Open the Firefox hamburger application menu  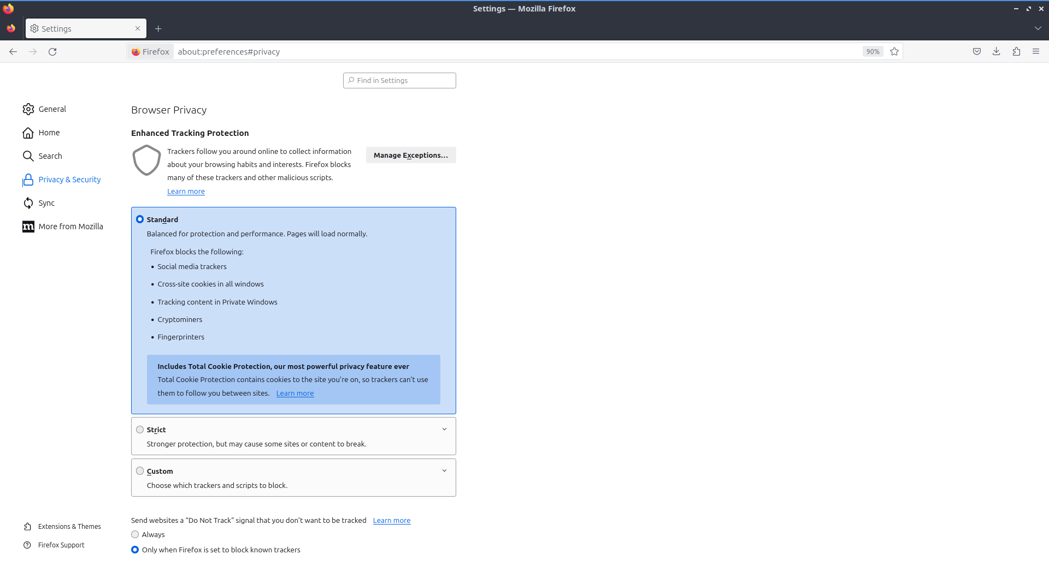coord(1036,52)
